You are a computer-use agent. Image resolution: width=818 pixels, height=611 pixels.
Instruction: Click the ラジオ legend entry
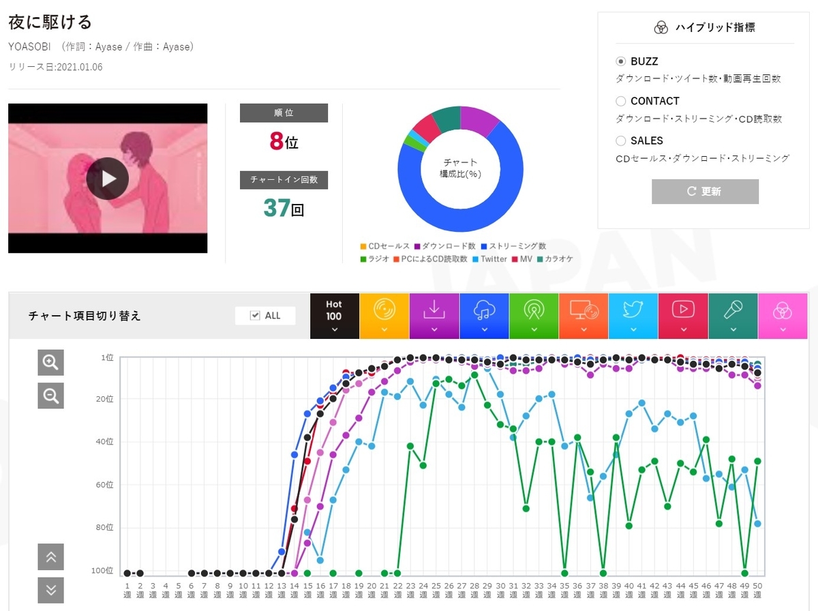[375, 259]
